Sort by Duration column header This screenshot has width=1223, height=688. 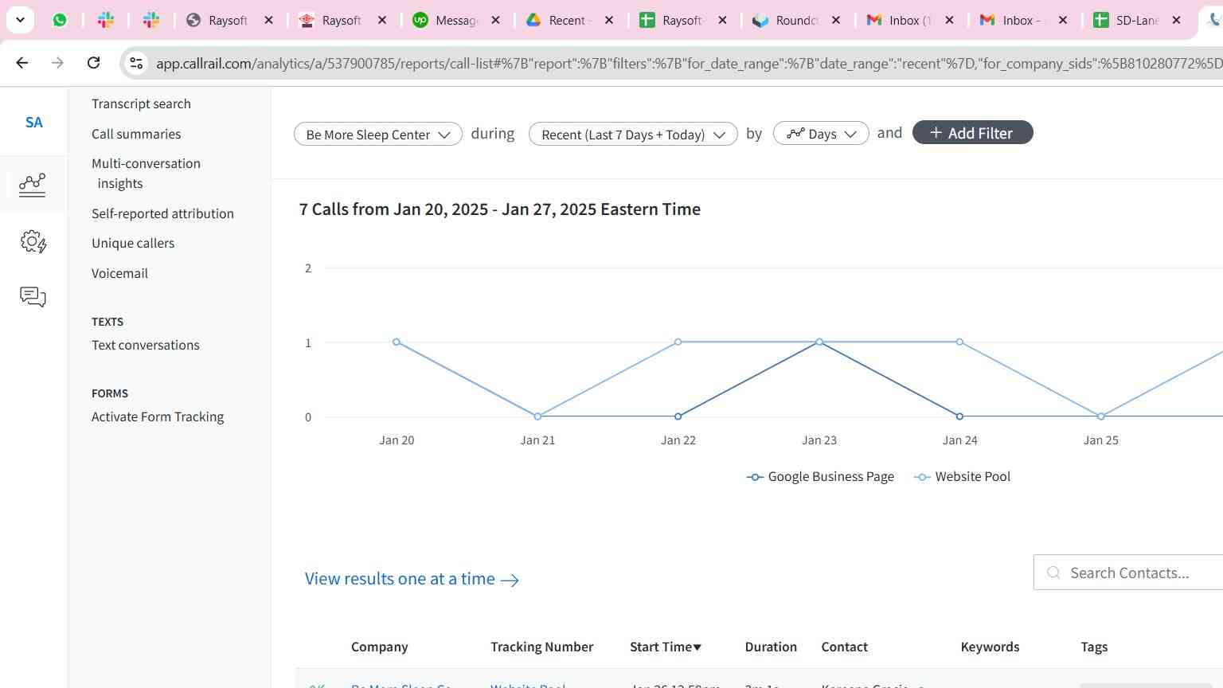point(771,647)
